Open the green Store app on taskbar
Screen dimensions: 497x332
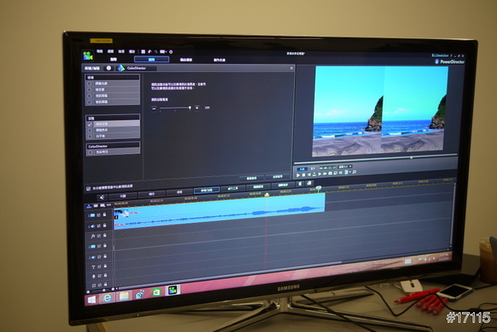(156, 292)
